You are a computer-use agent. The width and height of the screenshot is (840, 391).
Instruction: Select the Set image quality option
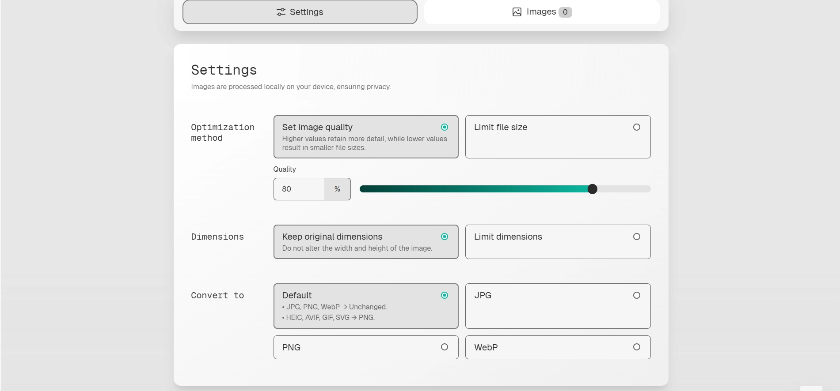click(365, 137)
